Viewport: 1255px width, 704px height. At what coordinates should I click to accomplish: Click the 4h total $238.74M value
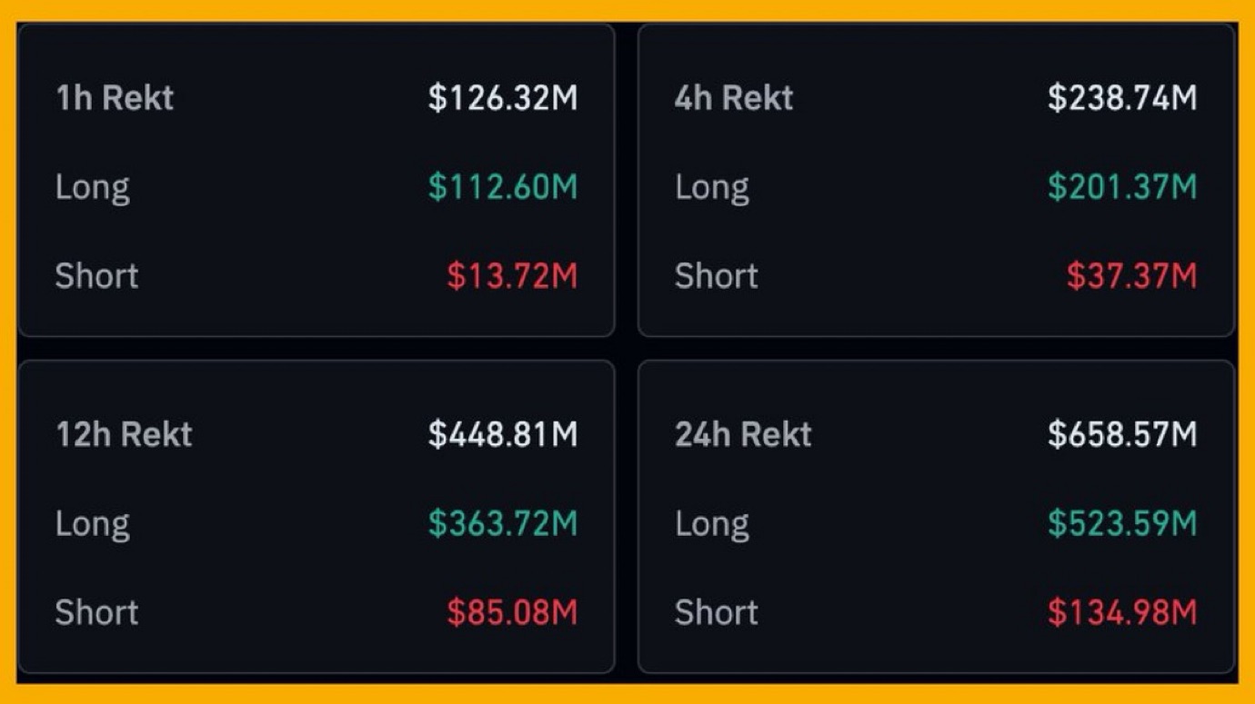1122,98
